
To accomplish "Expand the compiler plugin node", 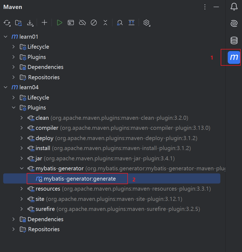I will click(x=22, y=128).
